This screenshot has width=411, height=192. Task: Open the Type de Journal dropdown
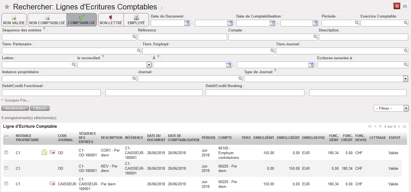(x=405, y=79)
